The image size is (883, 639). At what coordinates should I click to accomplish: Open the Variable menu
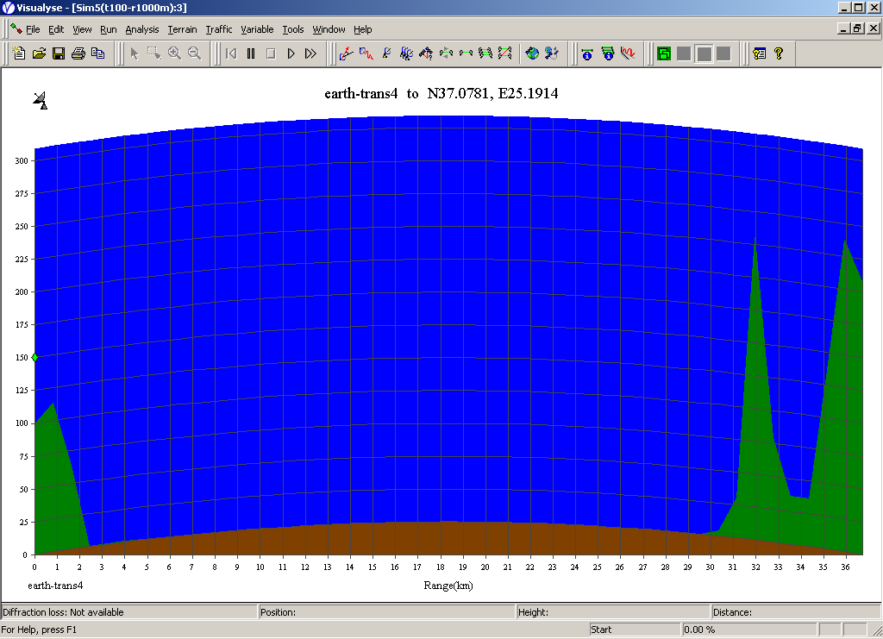[x=257, y=29]
